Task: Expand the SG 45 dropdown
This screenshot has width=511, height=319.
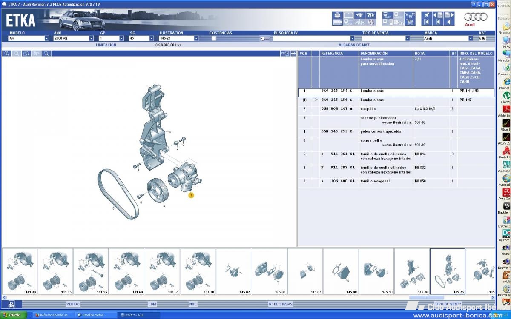Action: coord(152,38)
